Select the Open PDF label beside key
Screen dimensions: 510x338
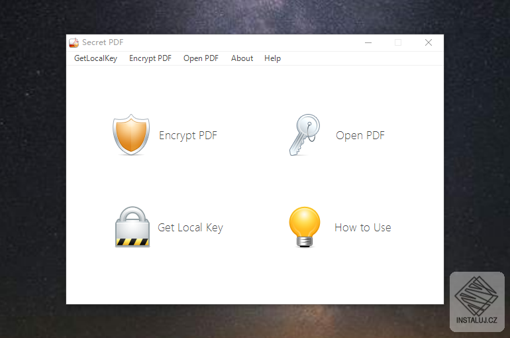click(x=360, y=135)
